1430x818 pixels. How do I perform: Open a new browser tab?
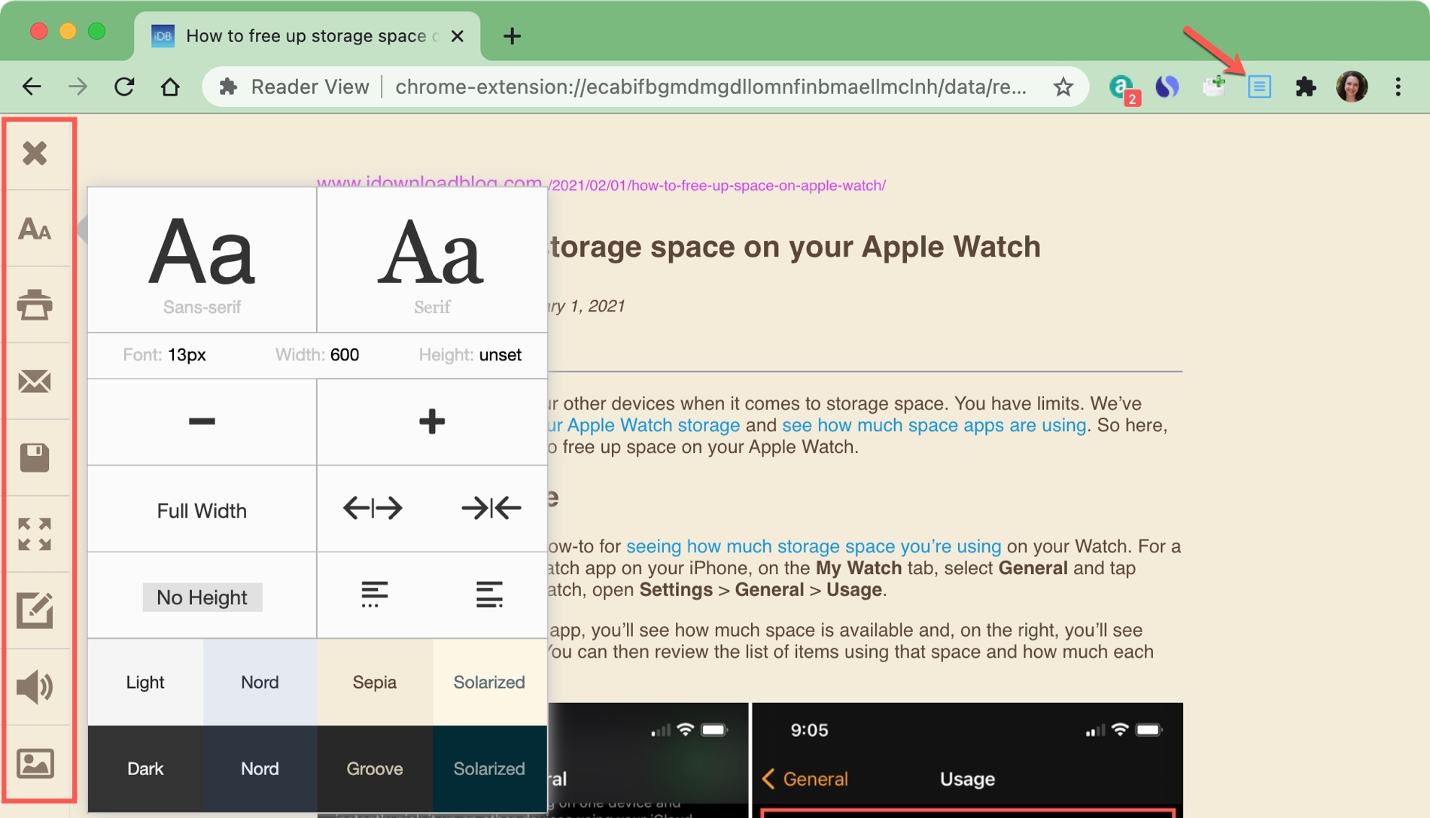(512, 35)
